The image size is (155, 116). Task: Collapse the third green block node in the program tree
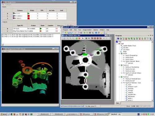(120, 77)
